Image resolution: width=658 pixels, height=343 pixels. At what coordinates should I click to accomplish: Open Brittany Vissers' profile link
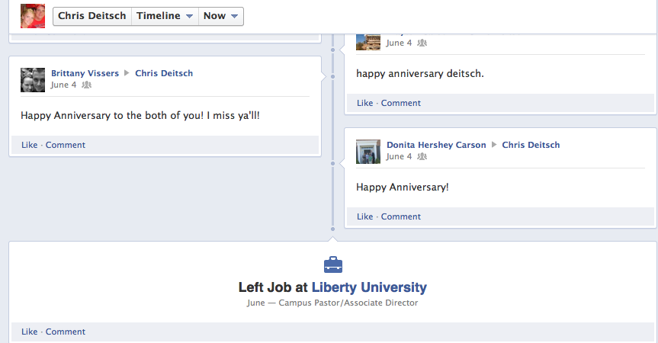tap(85, 73)
